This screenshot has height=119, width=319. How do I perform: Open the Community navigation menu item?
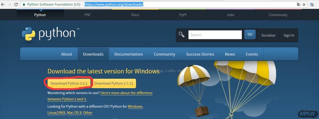coord(164,54)
